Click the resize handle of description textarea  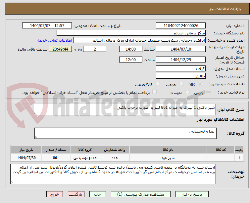[35, 113]
